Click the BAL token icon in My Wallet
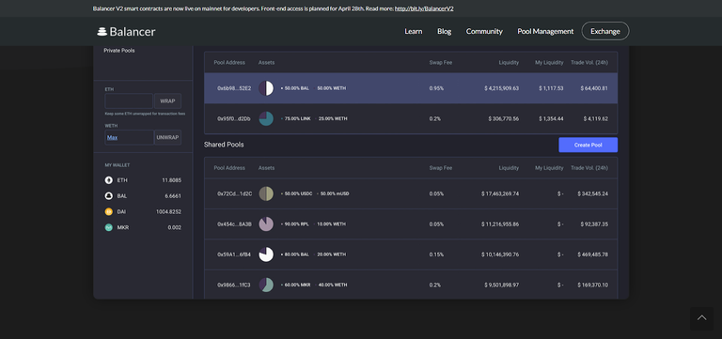Image resolution: width=722 pixels, height=339 pixels. [109, 196]
